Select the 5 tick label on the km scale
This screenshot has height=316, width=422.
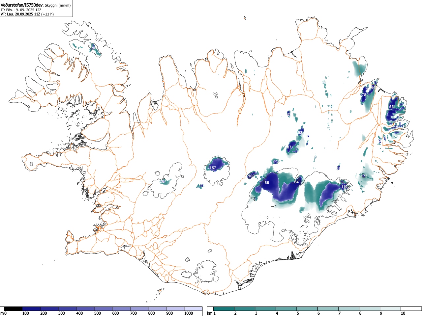(298, 313)
